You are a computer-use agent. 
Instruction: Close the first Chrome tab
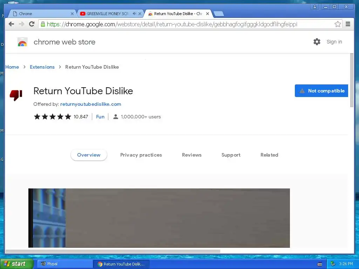tap(72, 14)
